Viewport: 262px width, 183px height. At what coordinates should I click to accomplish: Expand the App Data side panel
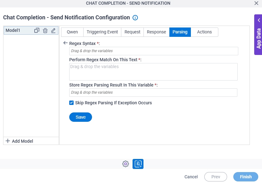click(x=258, y=35)
